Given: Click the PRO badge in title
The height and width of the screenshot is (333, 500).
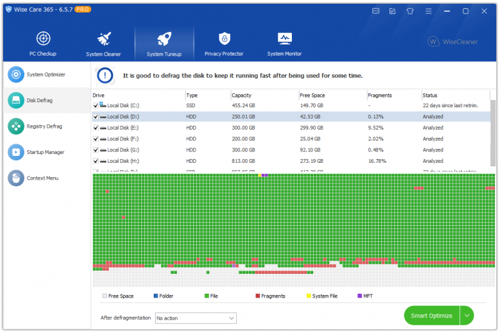Looking at the screenshot, I should pos(83,9).
